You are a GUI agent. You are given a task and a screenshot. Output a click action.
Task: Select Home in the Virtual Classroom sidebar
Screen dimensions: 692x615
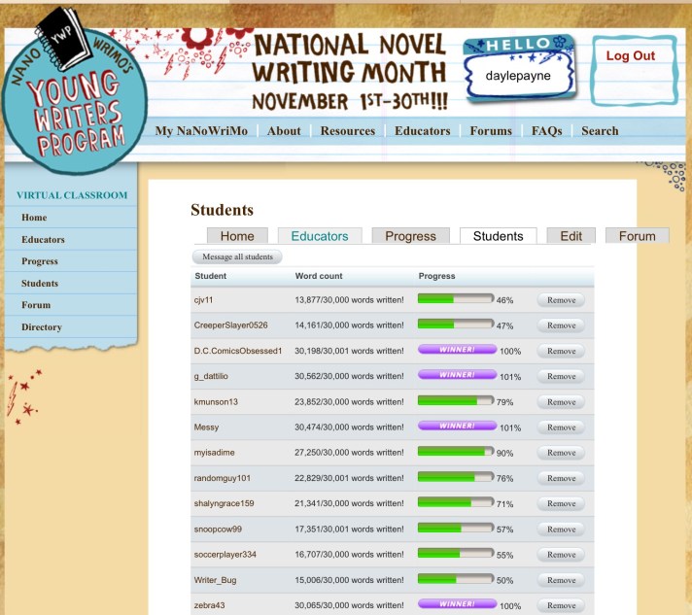tap(34, 218)
